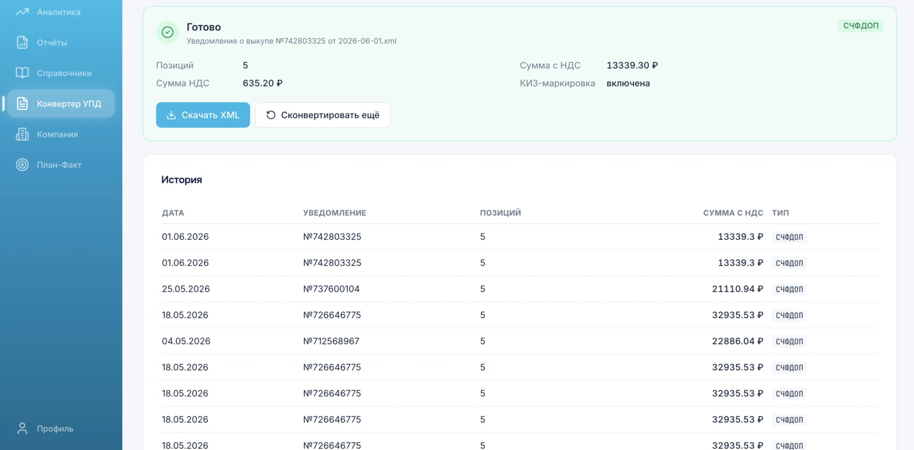Click the amount 22886.04 ₽
Viewport: 914px width, 450px height.
click(737, 341)
